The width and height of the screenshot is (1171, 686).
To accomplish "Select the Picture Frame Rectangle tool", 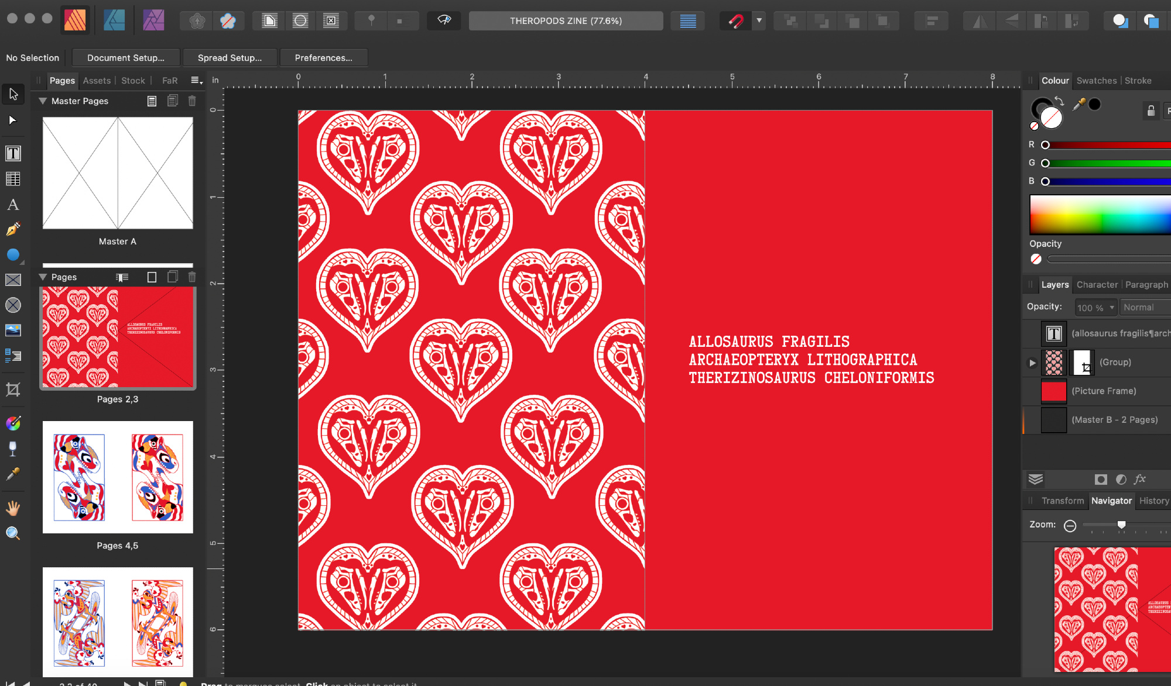I will point(13,280).
